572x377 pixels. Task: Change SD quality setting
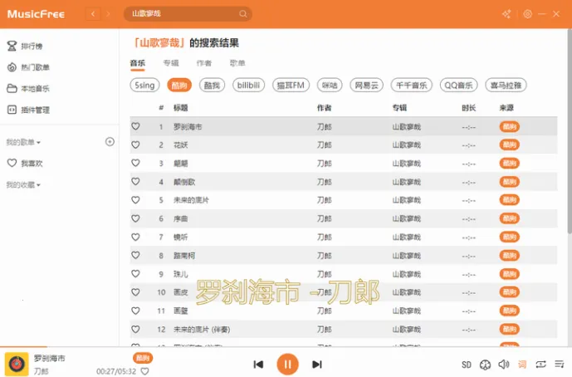[x=467, y=365]
